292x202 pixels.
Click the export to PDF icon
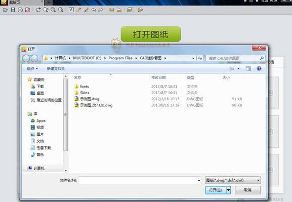click(x=27, y=10)
